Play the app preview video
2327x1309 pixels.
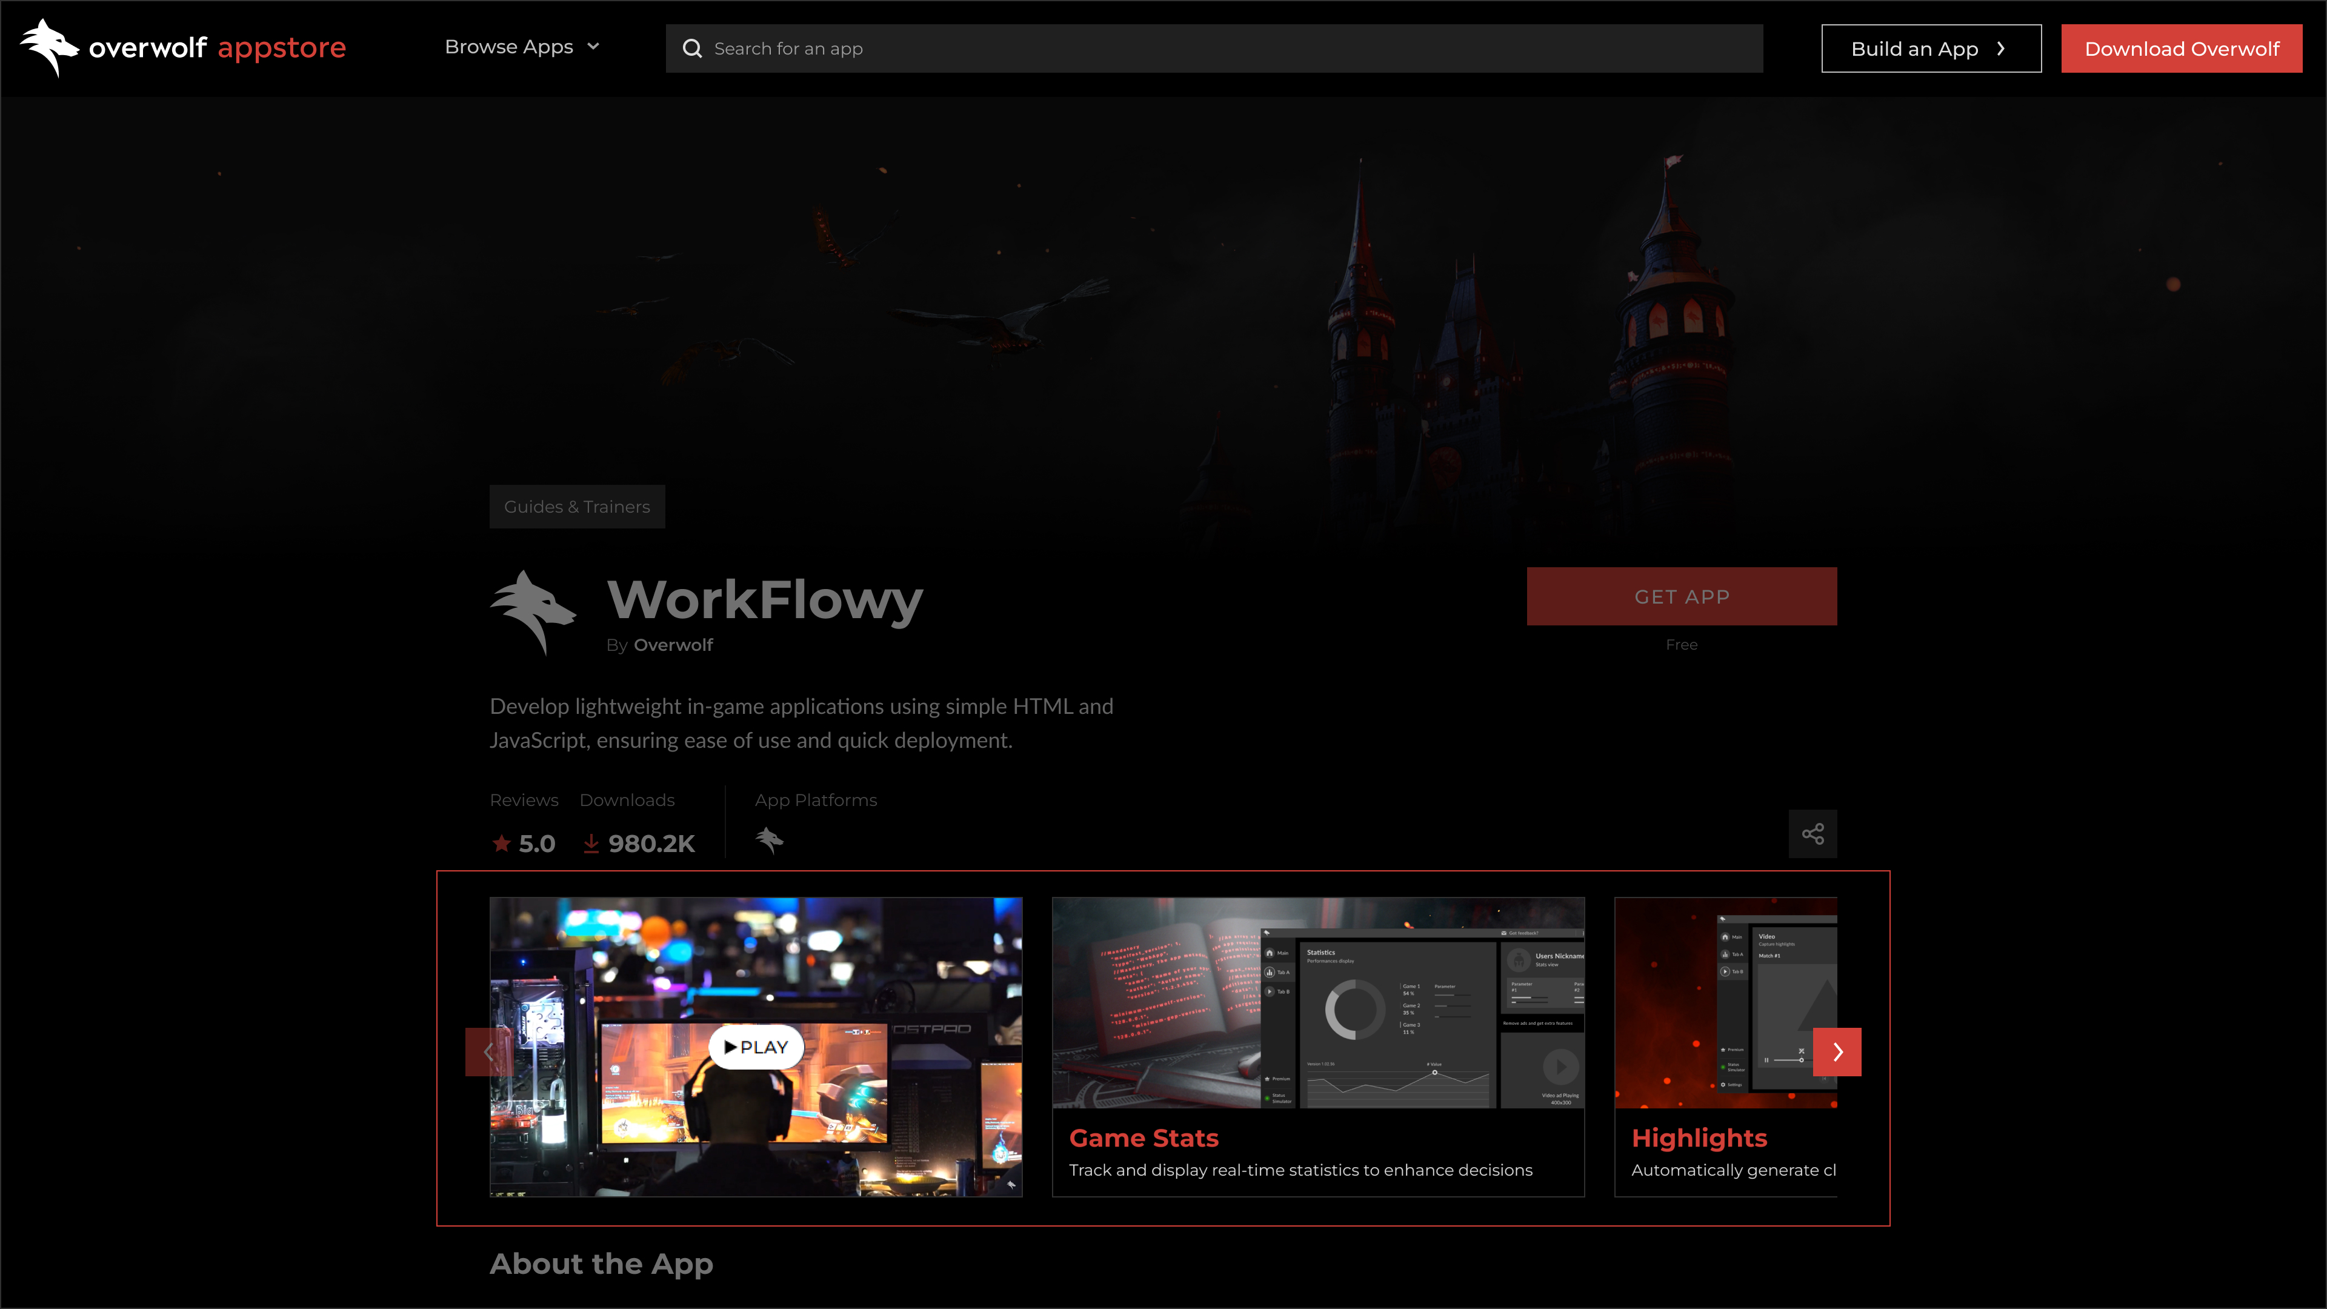point(756,1047)
